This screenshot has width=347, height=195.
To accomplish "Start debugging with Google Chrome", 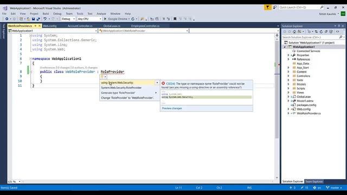I will pyautogui.click(x=117, y=19).
